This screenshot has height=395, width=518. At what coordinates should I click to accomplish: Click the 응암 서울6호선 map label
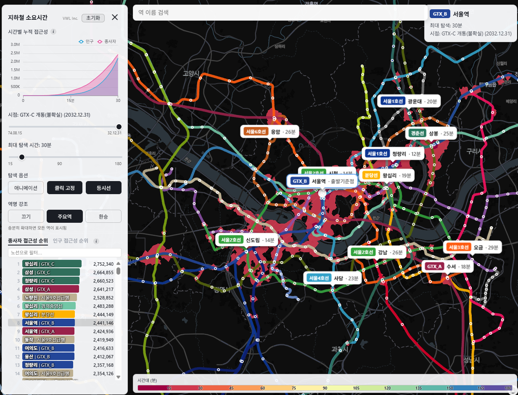pyautogui.click(x=270, y=132)
